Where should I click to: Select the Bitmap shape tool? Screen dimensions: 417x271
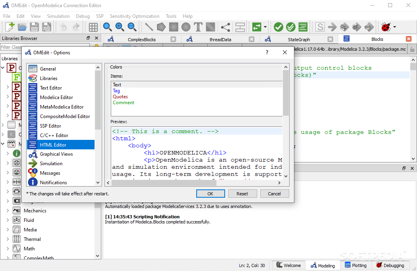(210, 27)
